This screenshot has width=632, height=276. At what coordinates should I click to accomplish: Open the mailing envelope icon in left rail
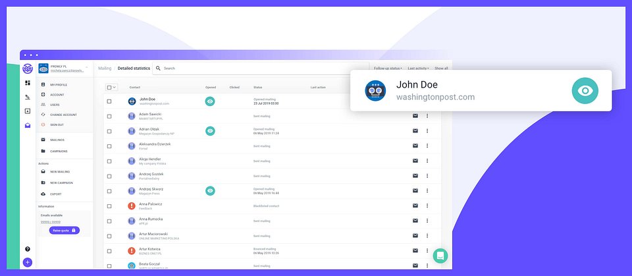click(x=28, y=126)
